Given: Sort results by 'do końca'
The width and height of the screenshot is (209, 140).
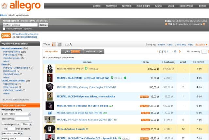Looking at the screenshot, I should click(200, 44).
